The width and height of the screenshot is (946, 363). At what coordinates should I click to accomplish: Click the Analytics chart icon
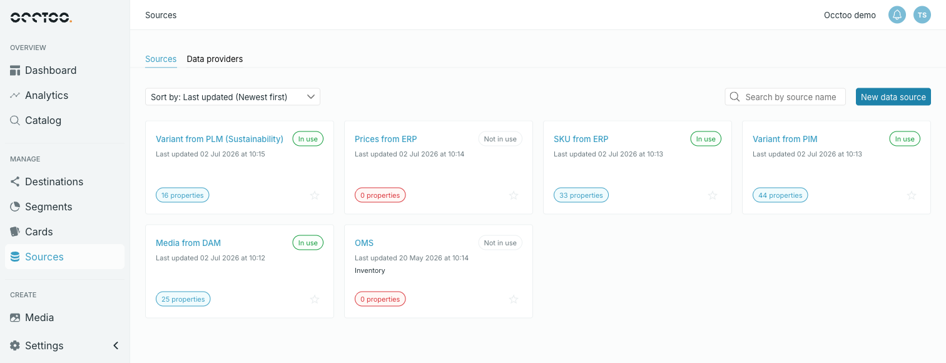pyautogui.click(x=15, y=95)
